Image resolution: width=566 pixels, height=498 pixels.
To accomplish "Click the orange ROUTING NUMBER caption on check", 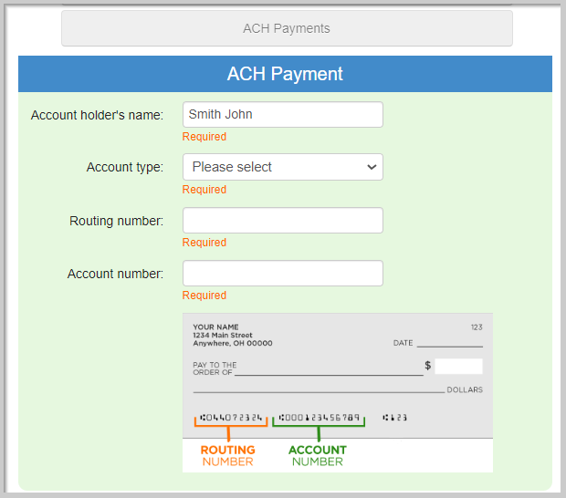I will point(228,456).
